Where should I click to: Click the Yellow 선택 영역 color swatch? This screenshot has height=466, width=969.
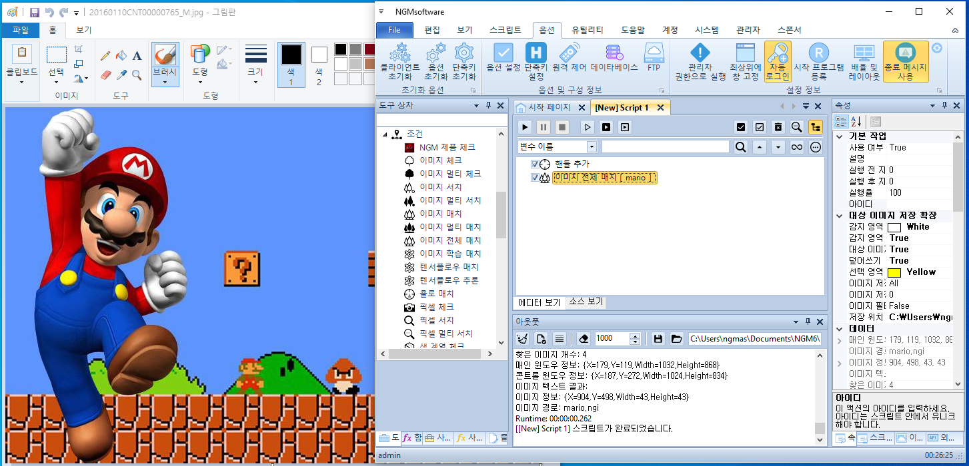tap(894, 272)
